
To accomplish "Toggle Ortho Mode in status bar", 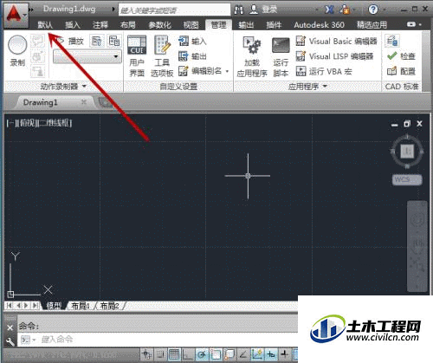I will [x=188, y=354].
